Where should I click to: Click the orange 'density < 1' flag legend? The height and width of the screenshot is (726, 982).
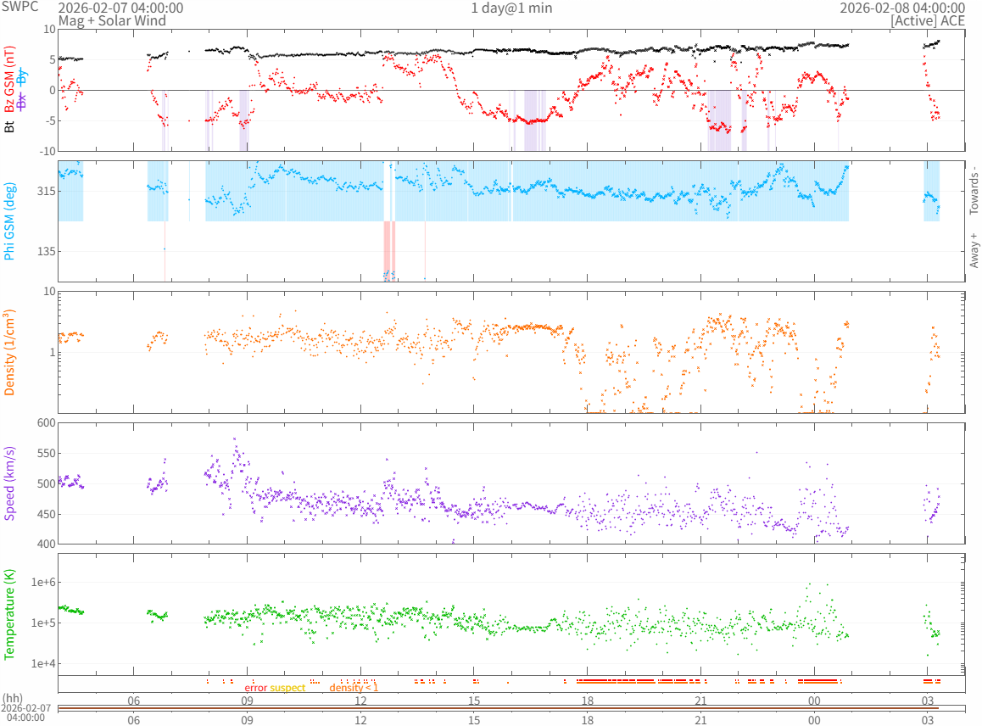click(x=354, y=688)
